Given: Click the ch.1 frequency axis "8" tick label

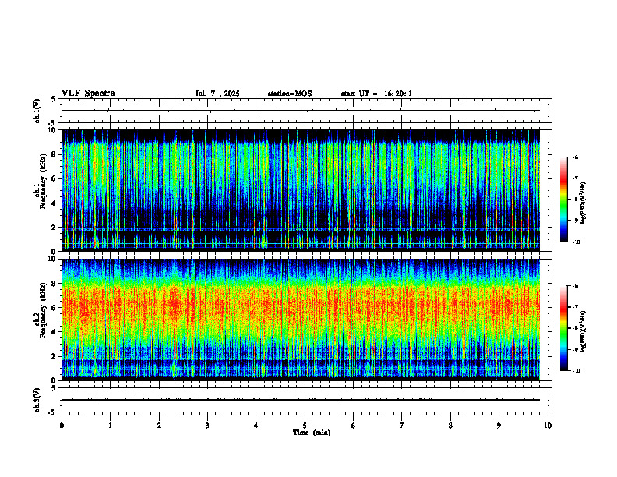Looking at the screenshot, I should click(x=54, y=154).
